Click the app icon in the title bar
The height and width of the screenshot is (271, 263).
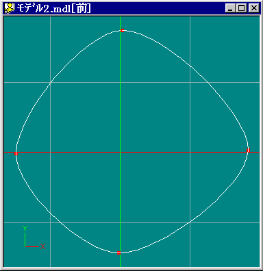pos(10,8)
